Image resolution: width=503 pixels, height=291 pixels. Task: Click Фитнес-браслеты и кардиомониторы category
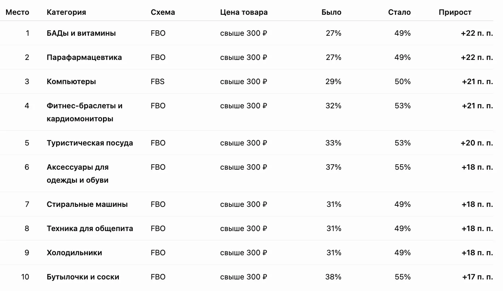click(x=85, y=112)
